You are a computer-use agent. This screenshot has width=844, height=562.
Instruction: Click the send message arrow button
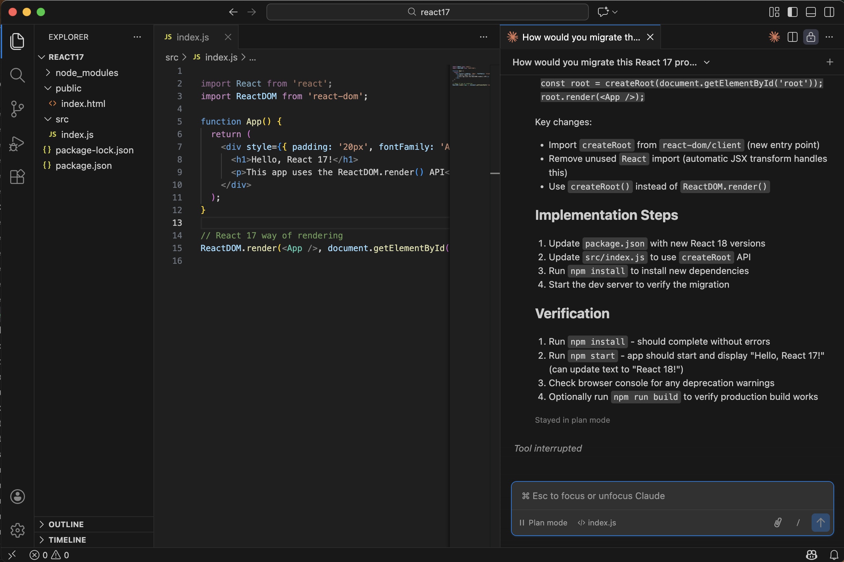coord(820,522)
